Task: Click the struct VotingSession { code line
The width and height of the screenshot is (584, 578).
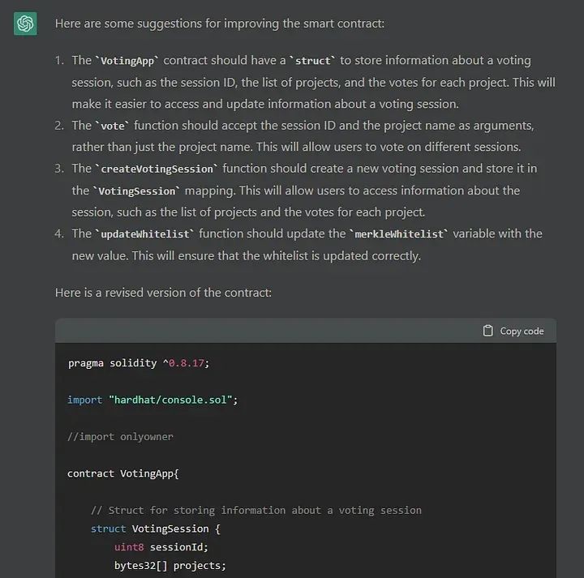Action: pyautogui.click(x=156, y=529)
